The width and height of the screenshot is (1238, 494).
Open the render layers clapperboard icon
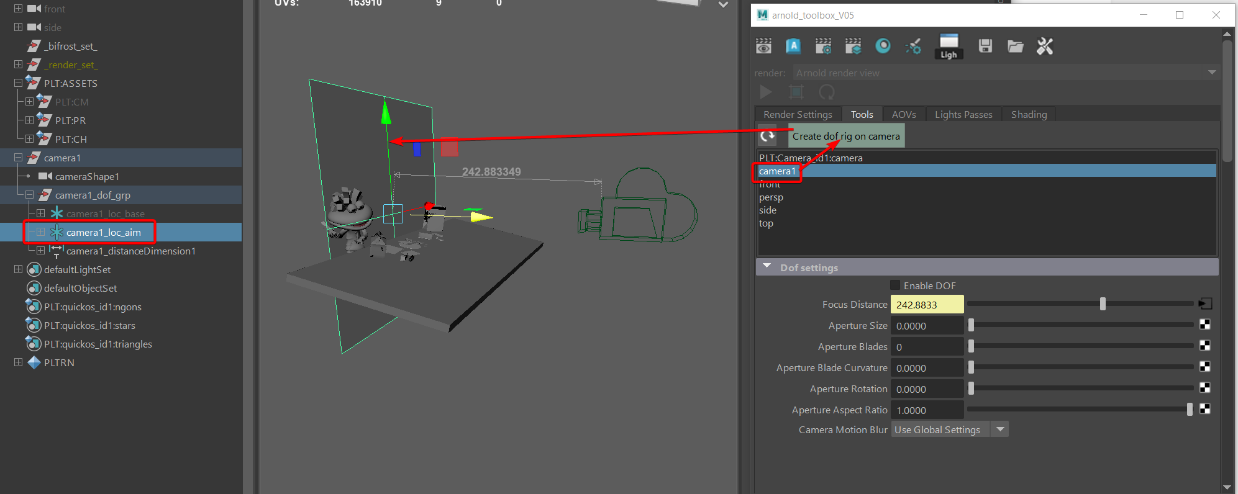853,46
